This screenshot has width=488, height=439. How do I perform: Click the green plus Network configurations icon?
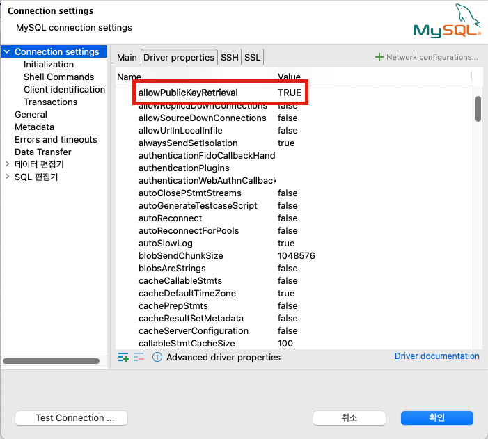click(379, 57)
